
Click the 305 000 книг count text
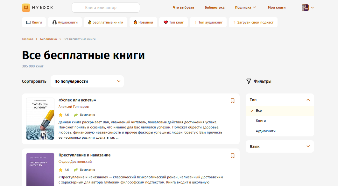32,66
